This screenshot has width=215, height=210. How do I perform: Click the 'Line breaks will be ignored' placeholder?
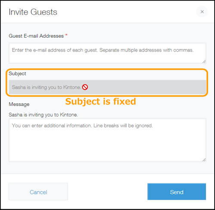(x=123, y=126)
